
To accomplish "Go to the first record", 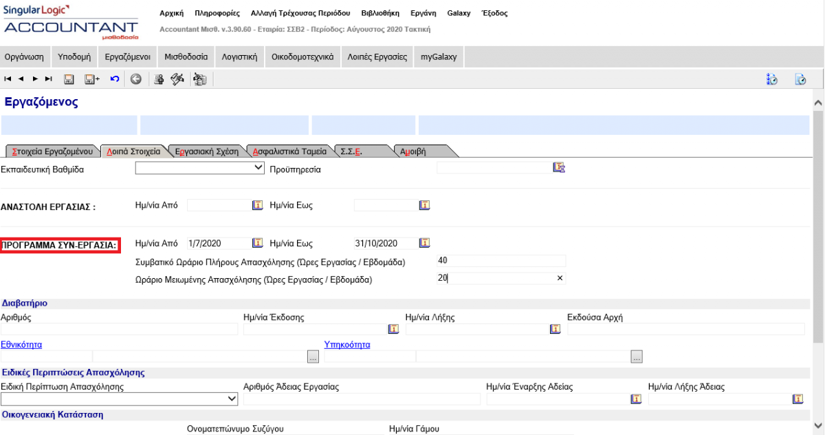I will (x=8, y=79).
